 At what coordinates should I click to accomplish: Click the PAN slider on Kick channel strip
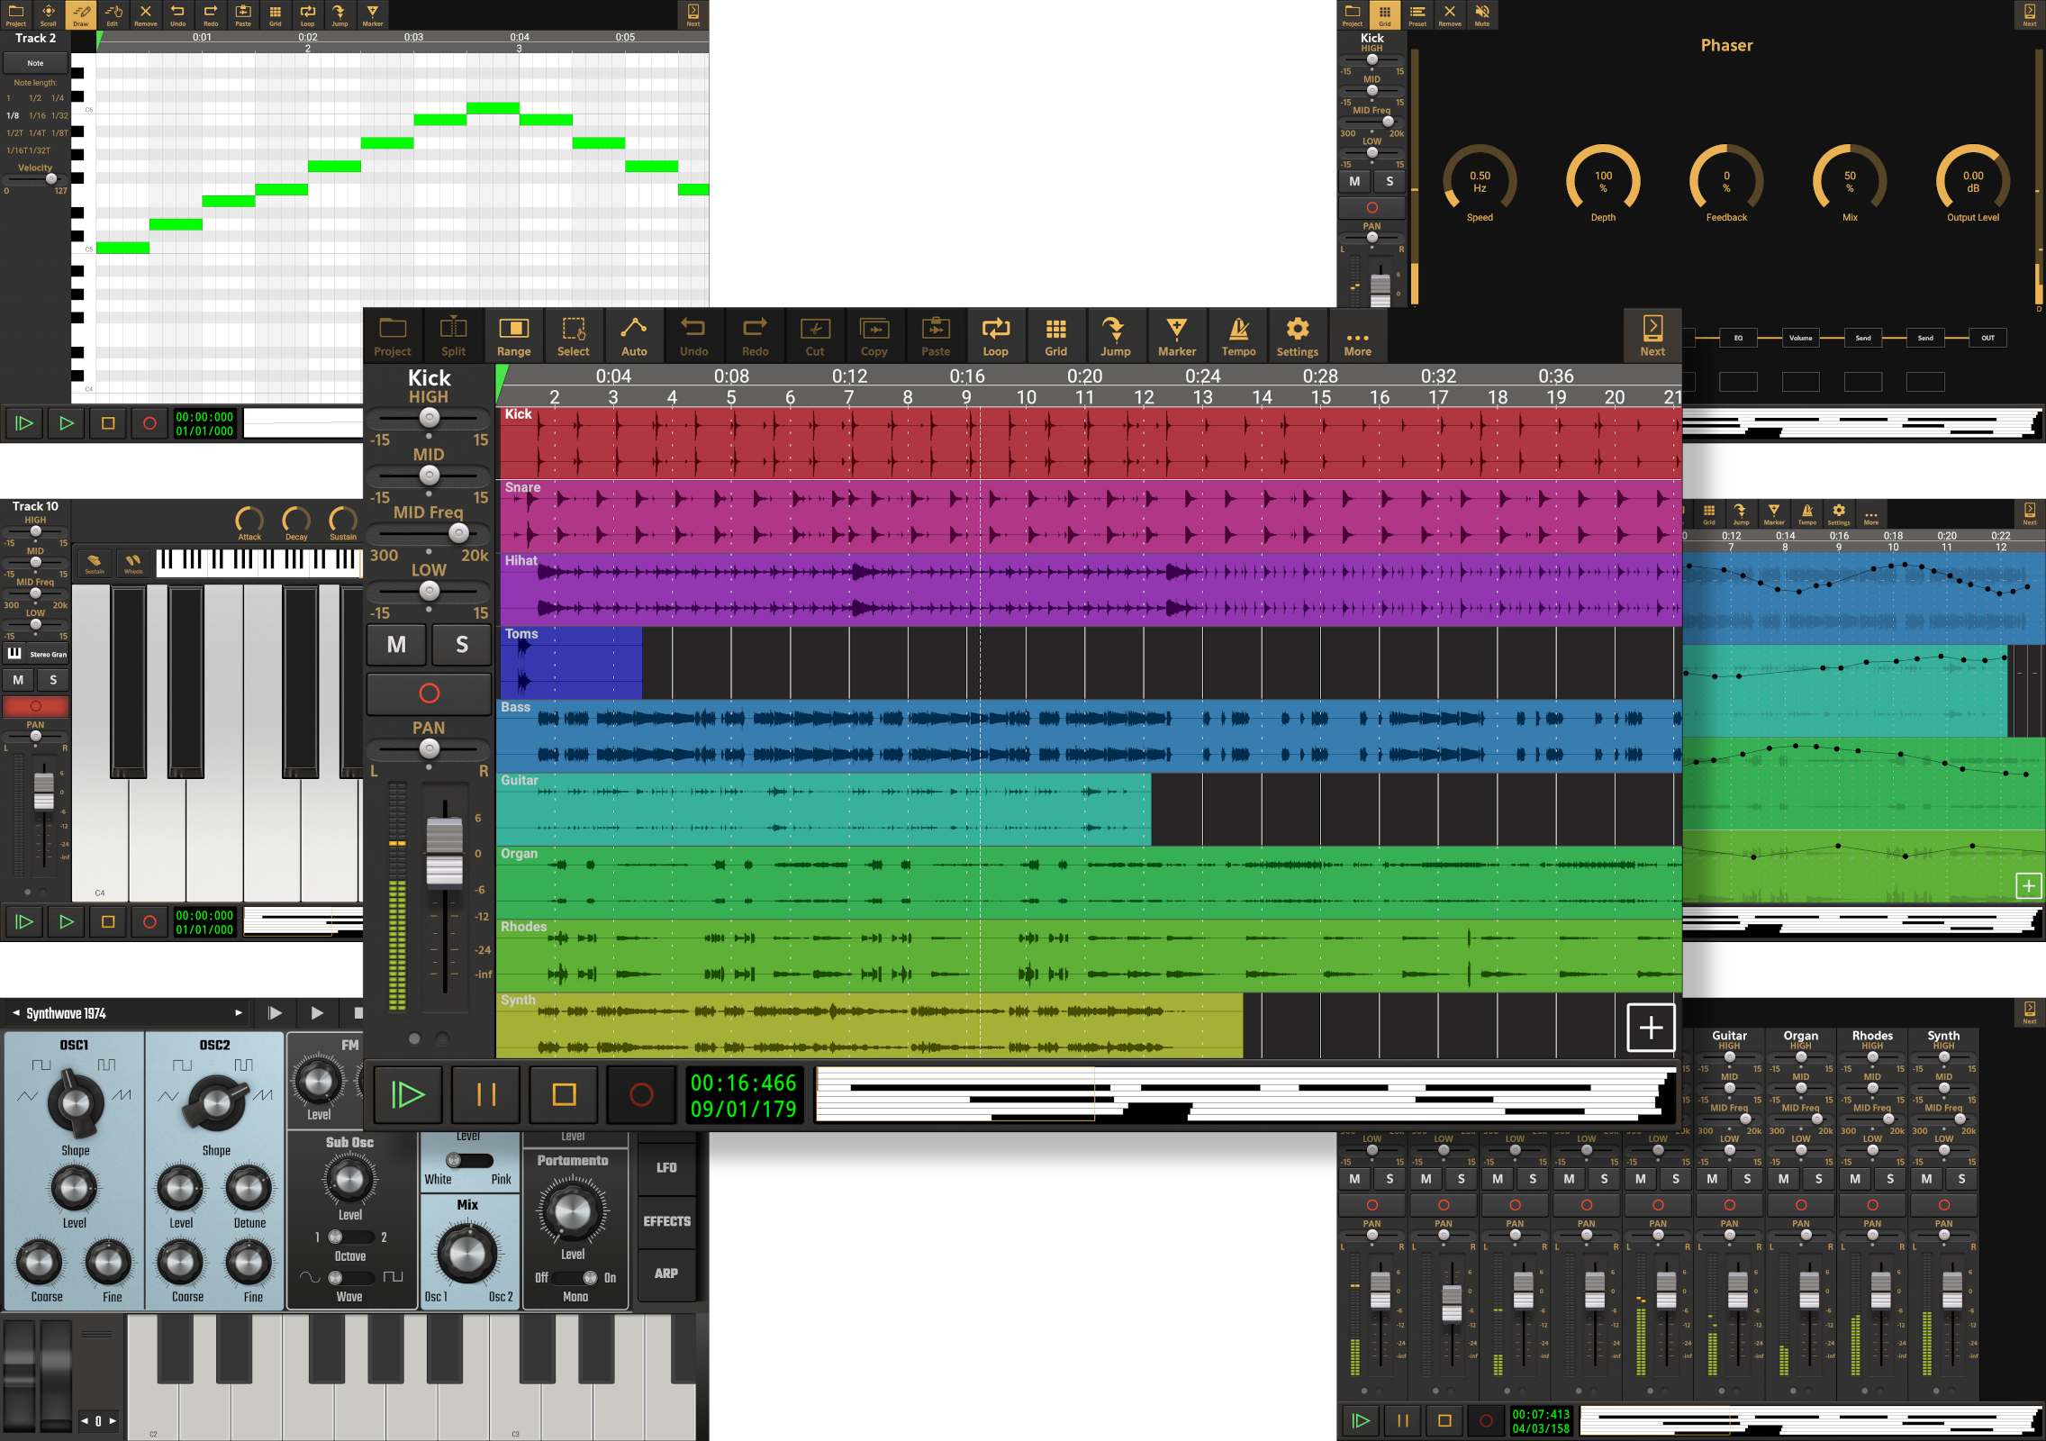(x=430, y=748)
